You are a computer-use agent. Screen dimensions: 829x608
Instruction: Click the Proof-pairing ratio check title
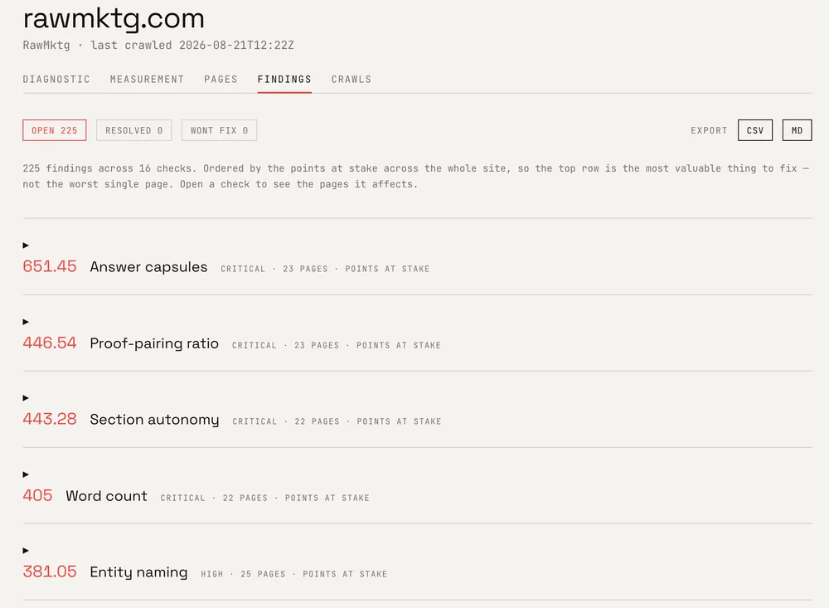[154, 343]
